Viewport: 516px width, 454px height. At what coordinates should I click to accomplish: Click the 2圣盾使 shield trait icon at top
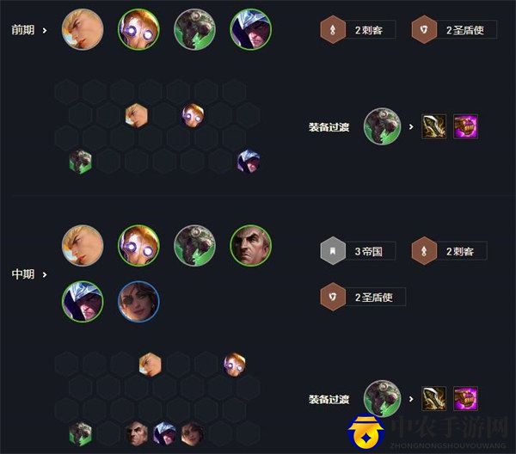(x=424, y=30)
